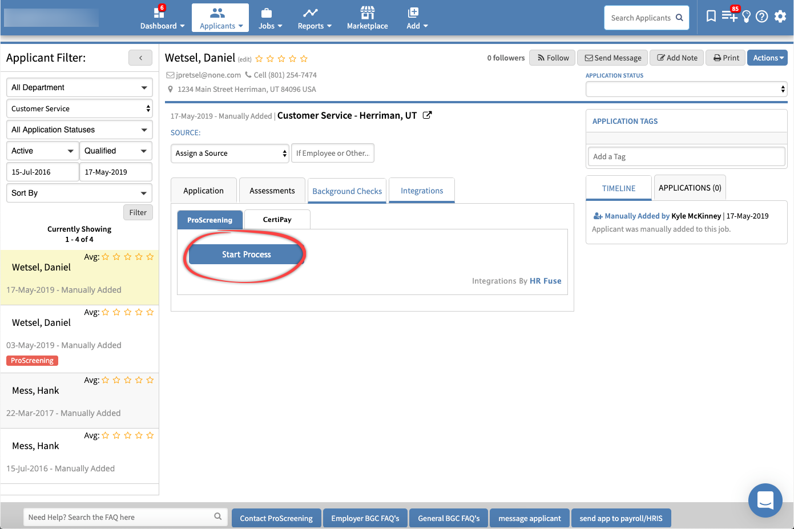Select the CertiPay tab
This screenshot has height=529, width=794.
click(277, 220)
